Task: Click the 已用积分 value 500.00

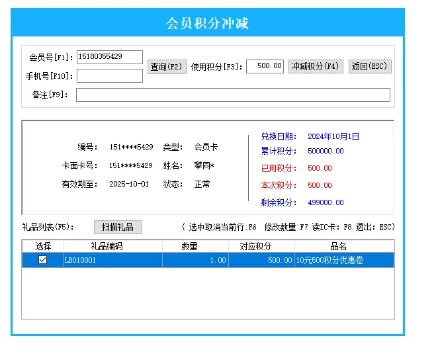Action: (x=320, y=168)
